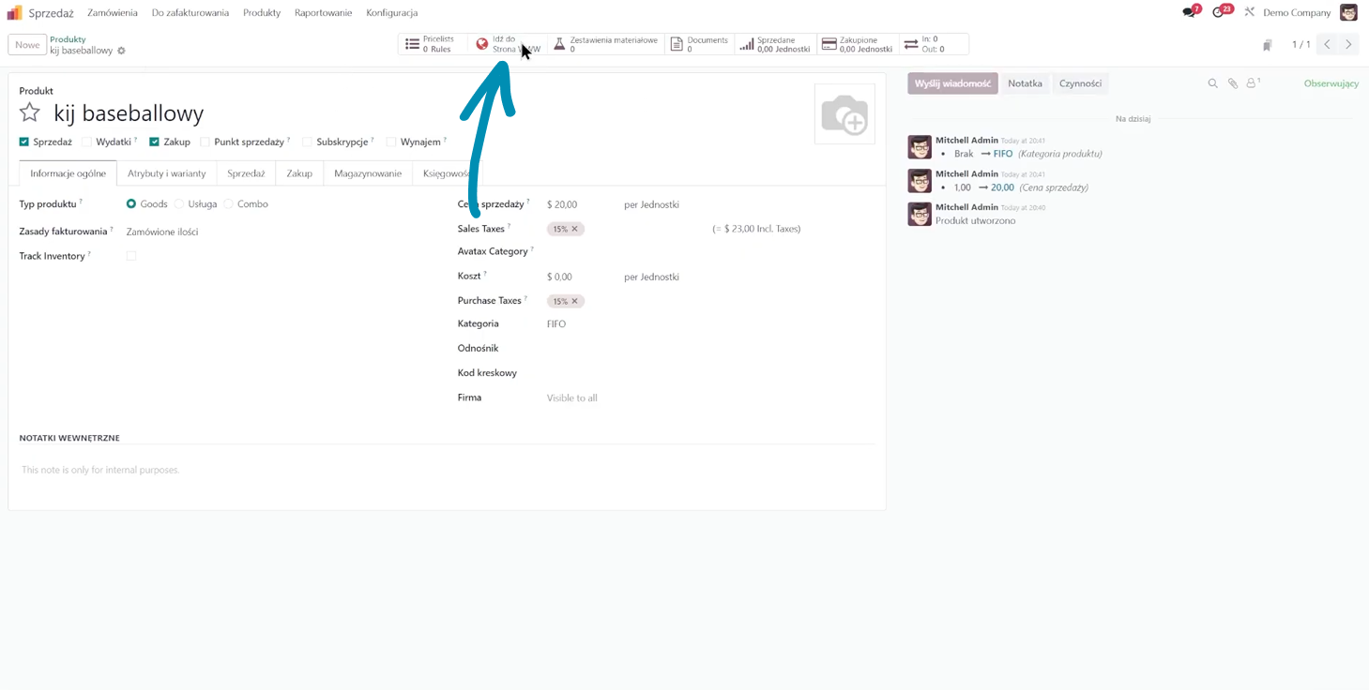Screen dimensions: 1369x690
Task: Click the product image upload camera icon
Action: 844,115
